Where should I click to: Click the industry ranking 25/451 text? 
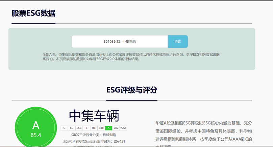tap(94, 141)
